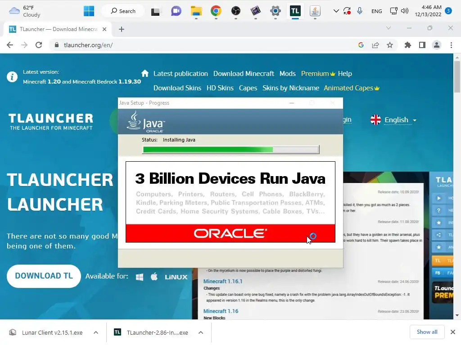This screenshot has height=345, width=461.
Task: Click the TLAUNCHER site logo
Action: click(51, 122)
